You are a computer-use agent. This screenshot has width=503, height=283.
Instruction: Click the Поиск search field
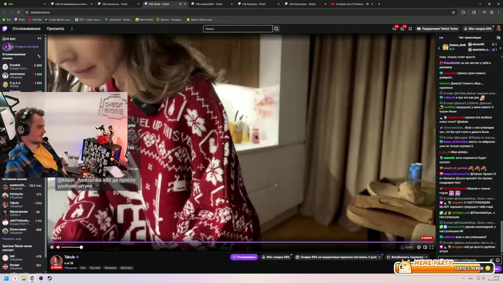[238, 29]
